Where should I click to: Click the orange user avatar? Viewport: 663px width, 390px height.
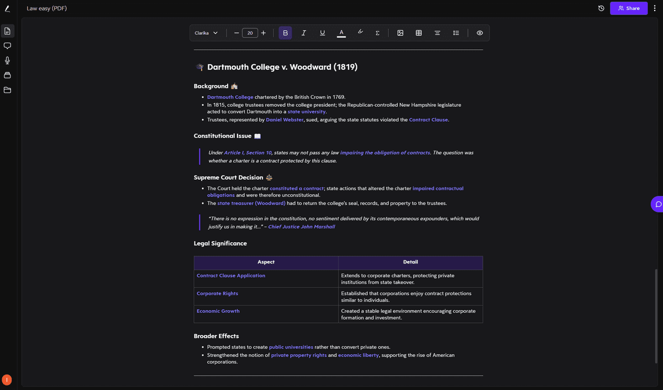tap(7, 380)
